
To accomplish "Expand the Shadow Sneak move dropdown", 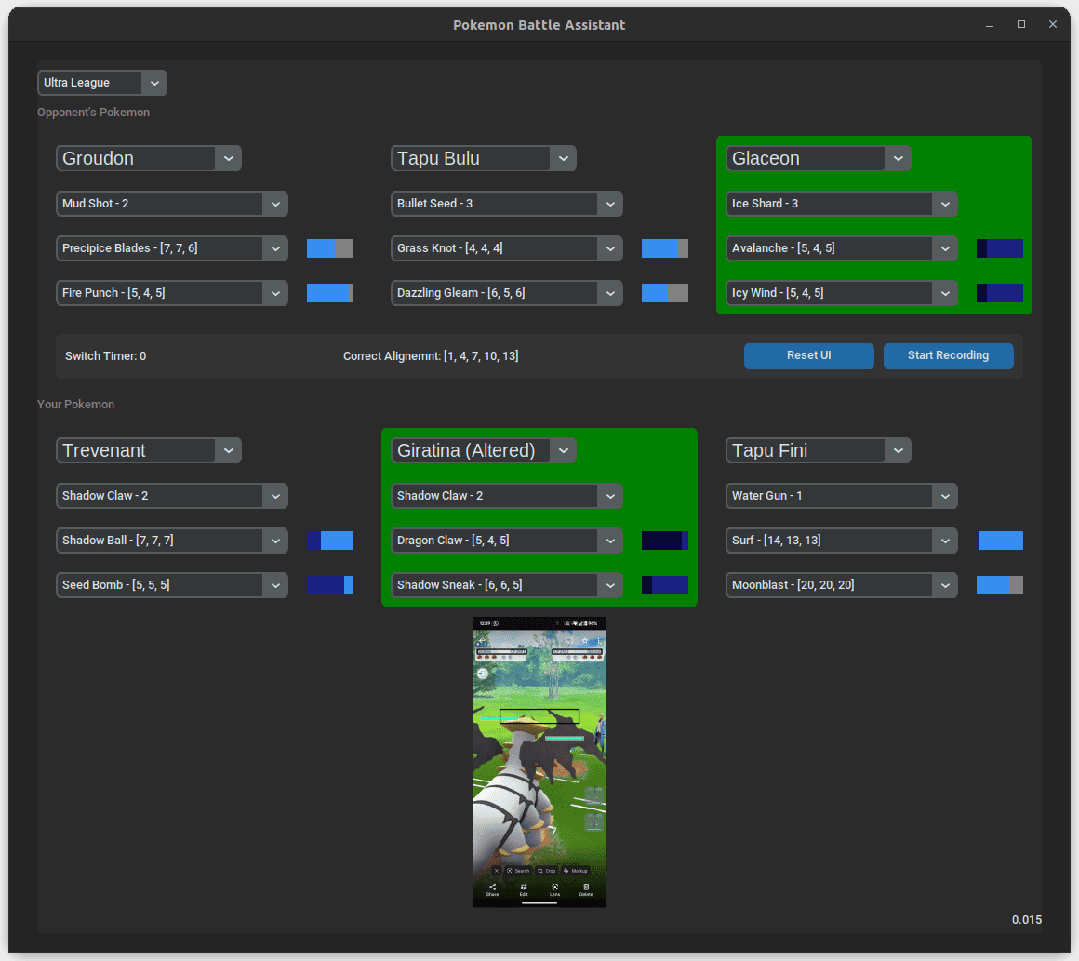I will [x=506, y=585].
